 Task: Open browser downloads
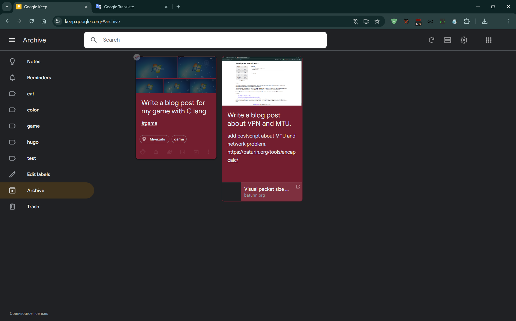pyautogui.click(x=485, y=21)
